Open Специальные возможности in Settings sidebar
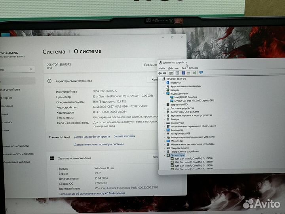Image resolution: width=285 pixels, height=214 pixels. coord(15,146)
